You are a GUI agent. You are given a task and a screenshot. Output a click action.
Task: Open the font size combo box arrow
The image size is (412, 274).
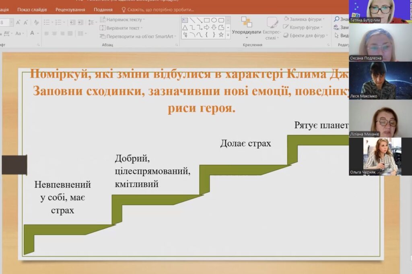(11, 23)
